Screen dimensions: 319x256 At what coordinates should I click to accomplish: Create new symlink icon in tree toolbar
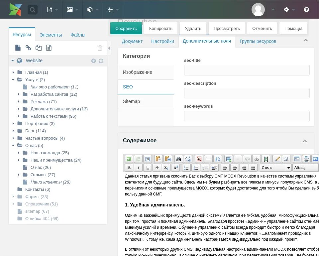[39, 48]
